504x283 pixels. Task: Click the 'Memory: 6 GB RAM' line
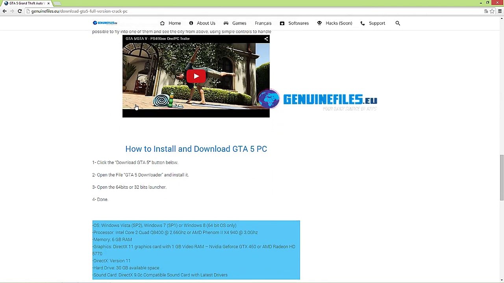click(112, 239)
